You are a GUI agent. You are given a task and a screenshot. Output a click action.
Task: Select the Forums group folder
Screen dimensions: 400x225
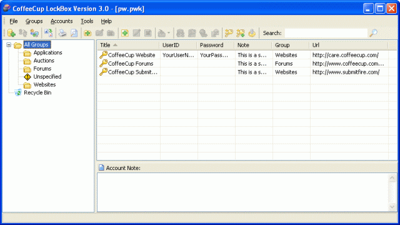42,69
